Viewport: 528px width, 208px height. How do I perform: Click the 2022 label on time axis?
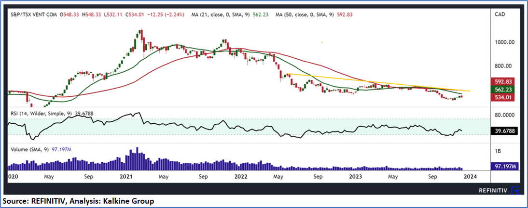click(x=241, y=176)
